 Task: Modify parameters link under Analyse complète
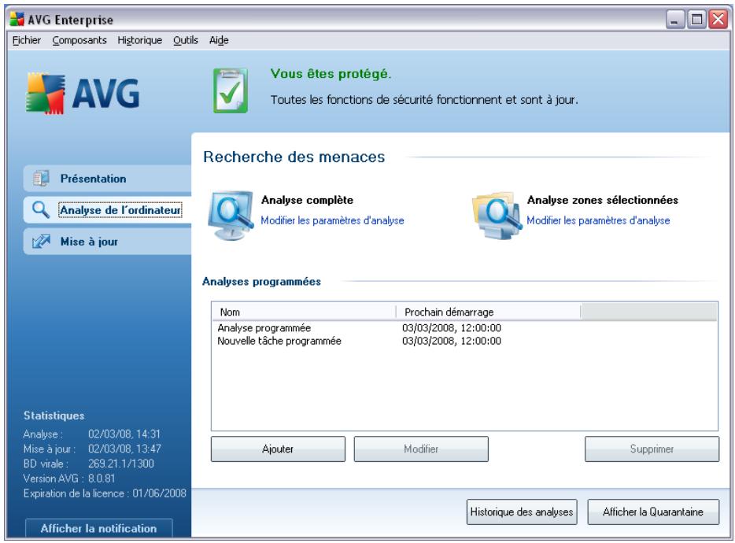pyautogui.click(x=332, y=220)
